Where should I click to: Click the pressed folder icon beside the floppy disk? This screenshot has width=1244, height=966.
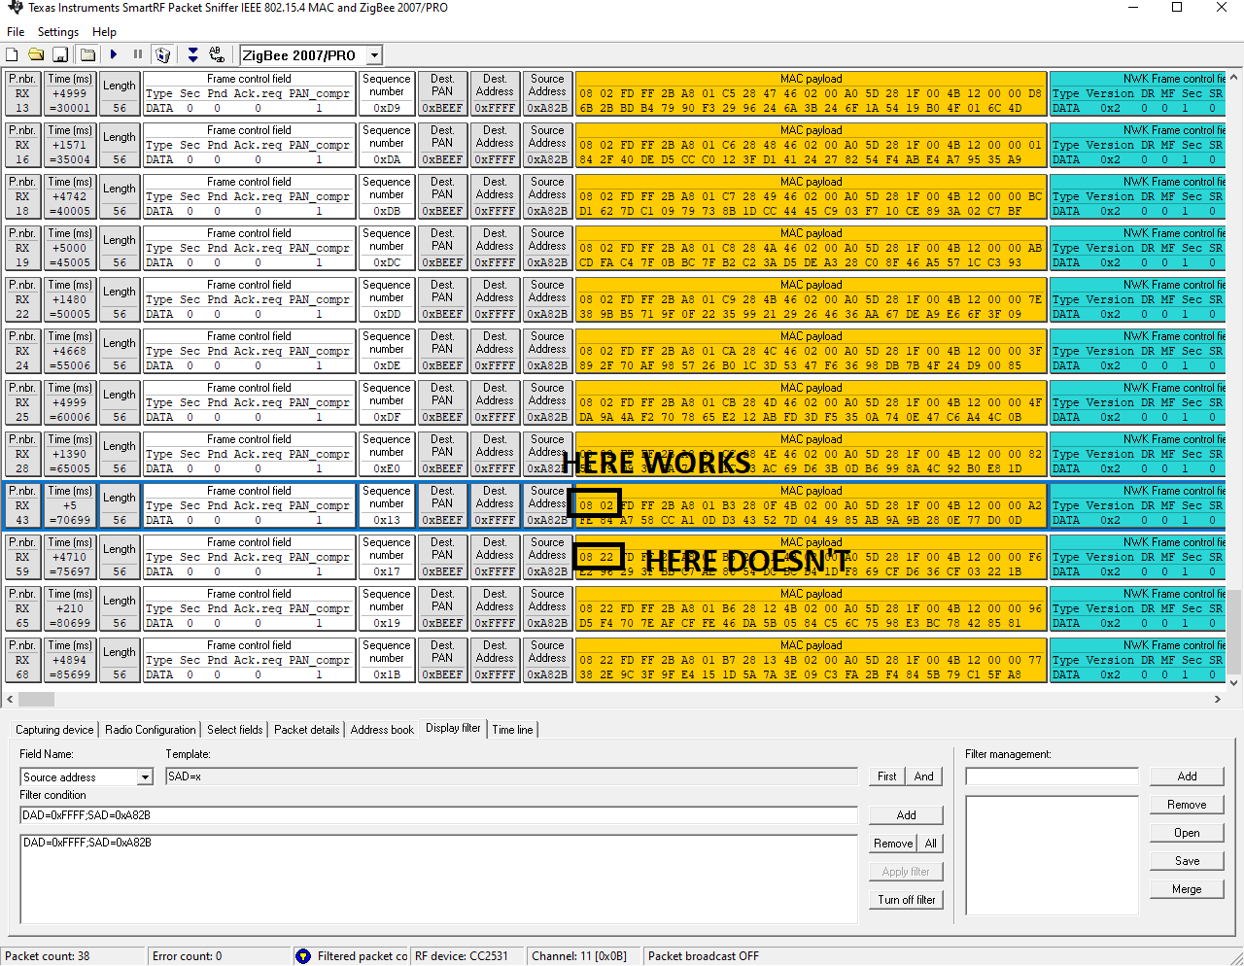point(87,55)
